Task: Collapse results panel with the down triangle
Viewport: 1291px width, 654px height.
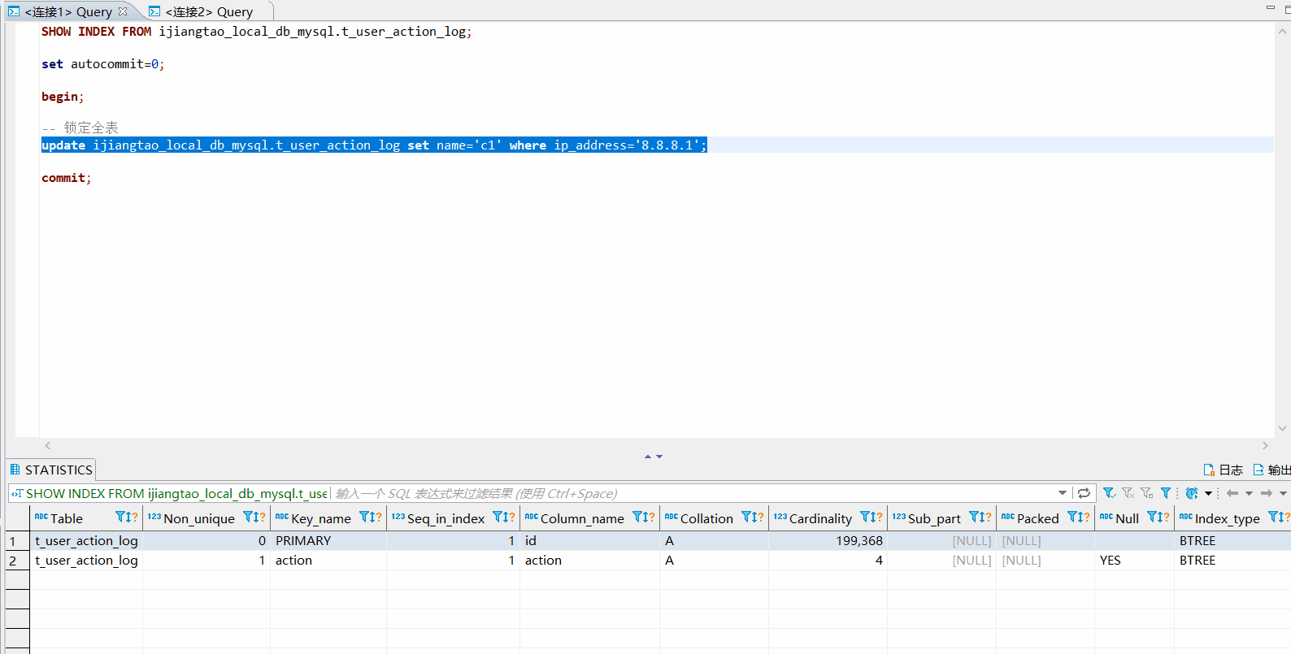Action: click(x=659, y=457)
